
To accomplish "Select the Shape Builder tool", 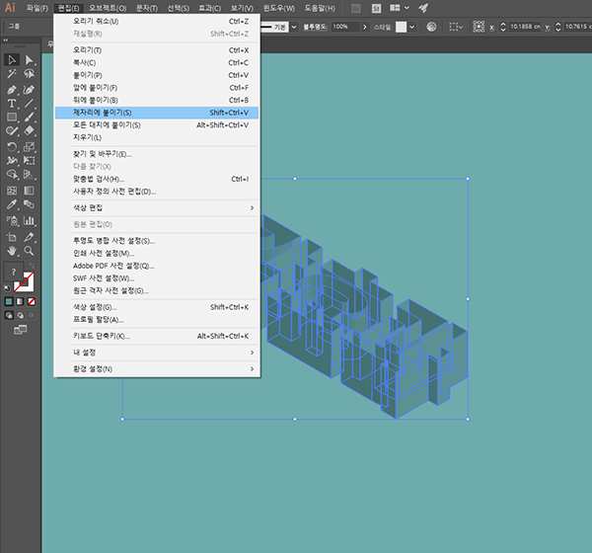I will coord(12,174).
